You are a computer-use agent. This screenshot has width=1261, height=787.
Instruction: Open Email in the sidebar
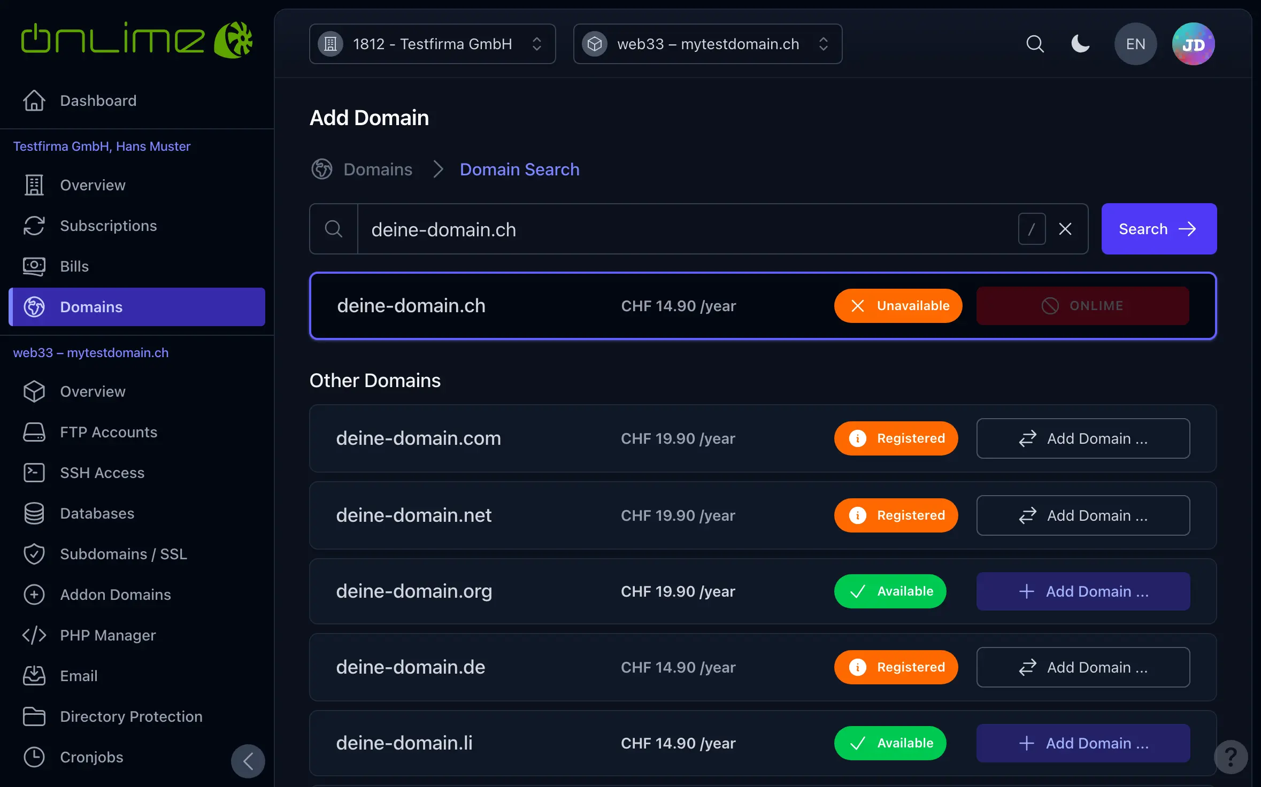coord(137,676)
